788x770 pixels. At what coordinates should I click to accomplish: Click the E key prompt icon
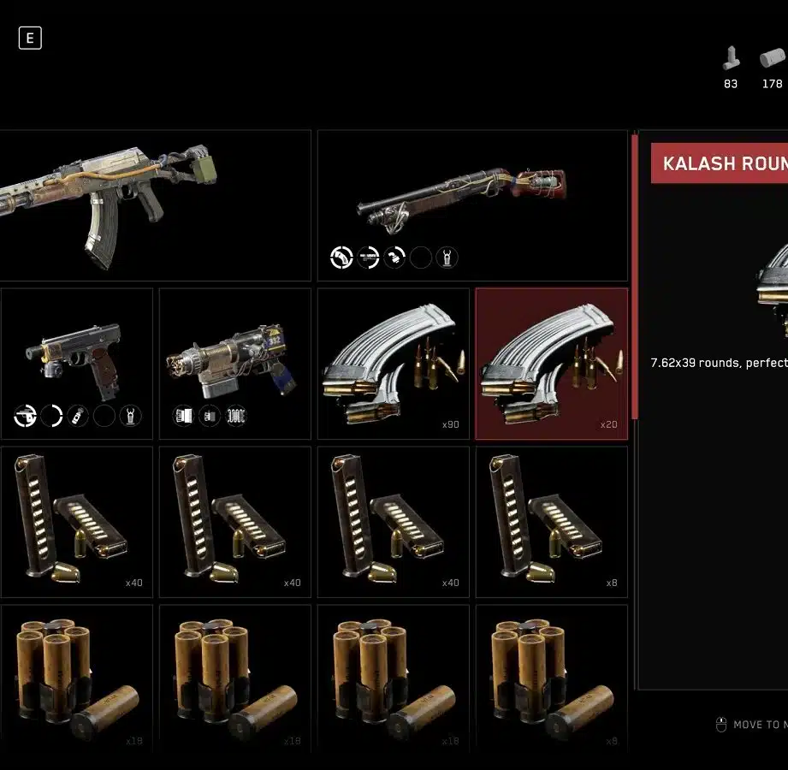30,38
